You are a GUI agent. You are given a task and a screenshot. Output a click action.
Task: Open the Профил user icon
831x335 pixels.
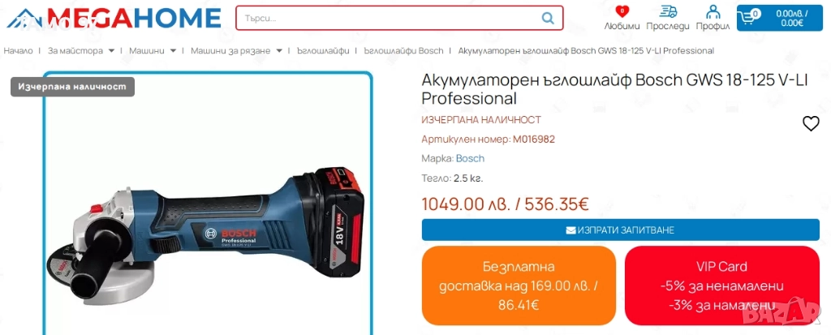(713, 11)
